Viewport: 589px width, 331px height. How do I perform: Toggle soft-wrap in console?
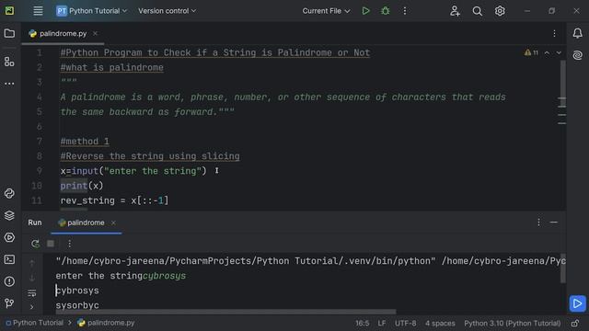pos(32,292)
